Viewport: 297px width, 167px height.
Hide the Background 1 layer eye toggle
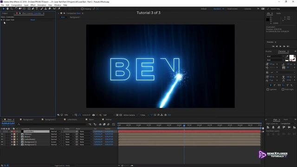pos(2,145)
